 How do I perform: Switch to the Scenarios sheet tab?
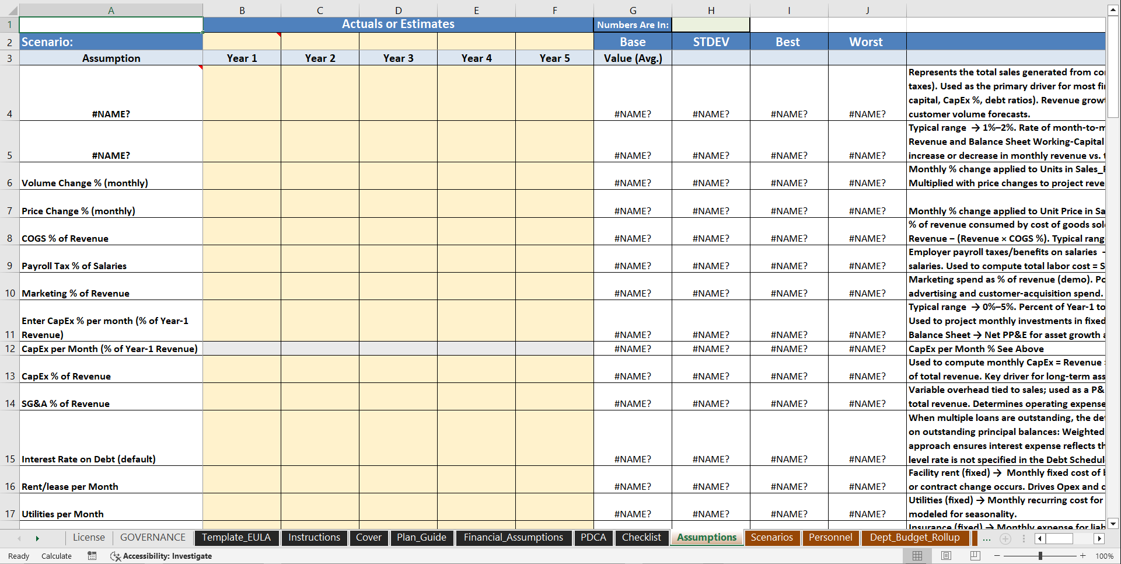point(771,537)
